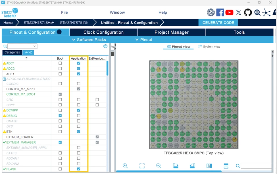This screenshot has height=174, width=277.
Task: Enable ADC2 in the Boot column
Action: (60, 68)
